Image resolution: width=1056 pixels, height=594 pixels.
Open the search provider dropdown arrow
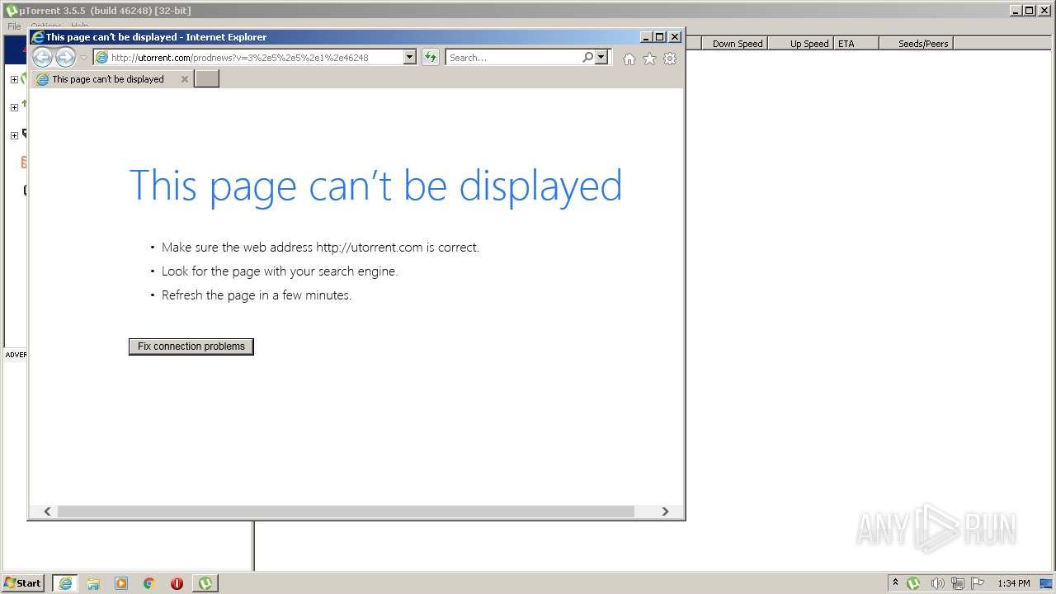pos(601,58)
